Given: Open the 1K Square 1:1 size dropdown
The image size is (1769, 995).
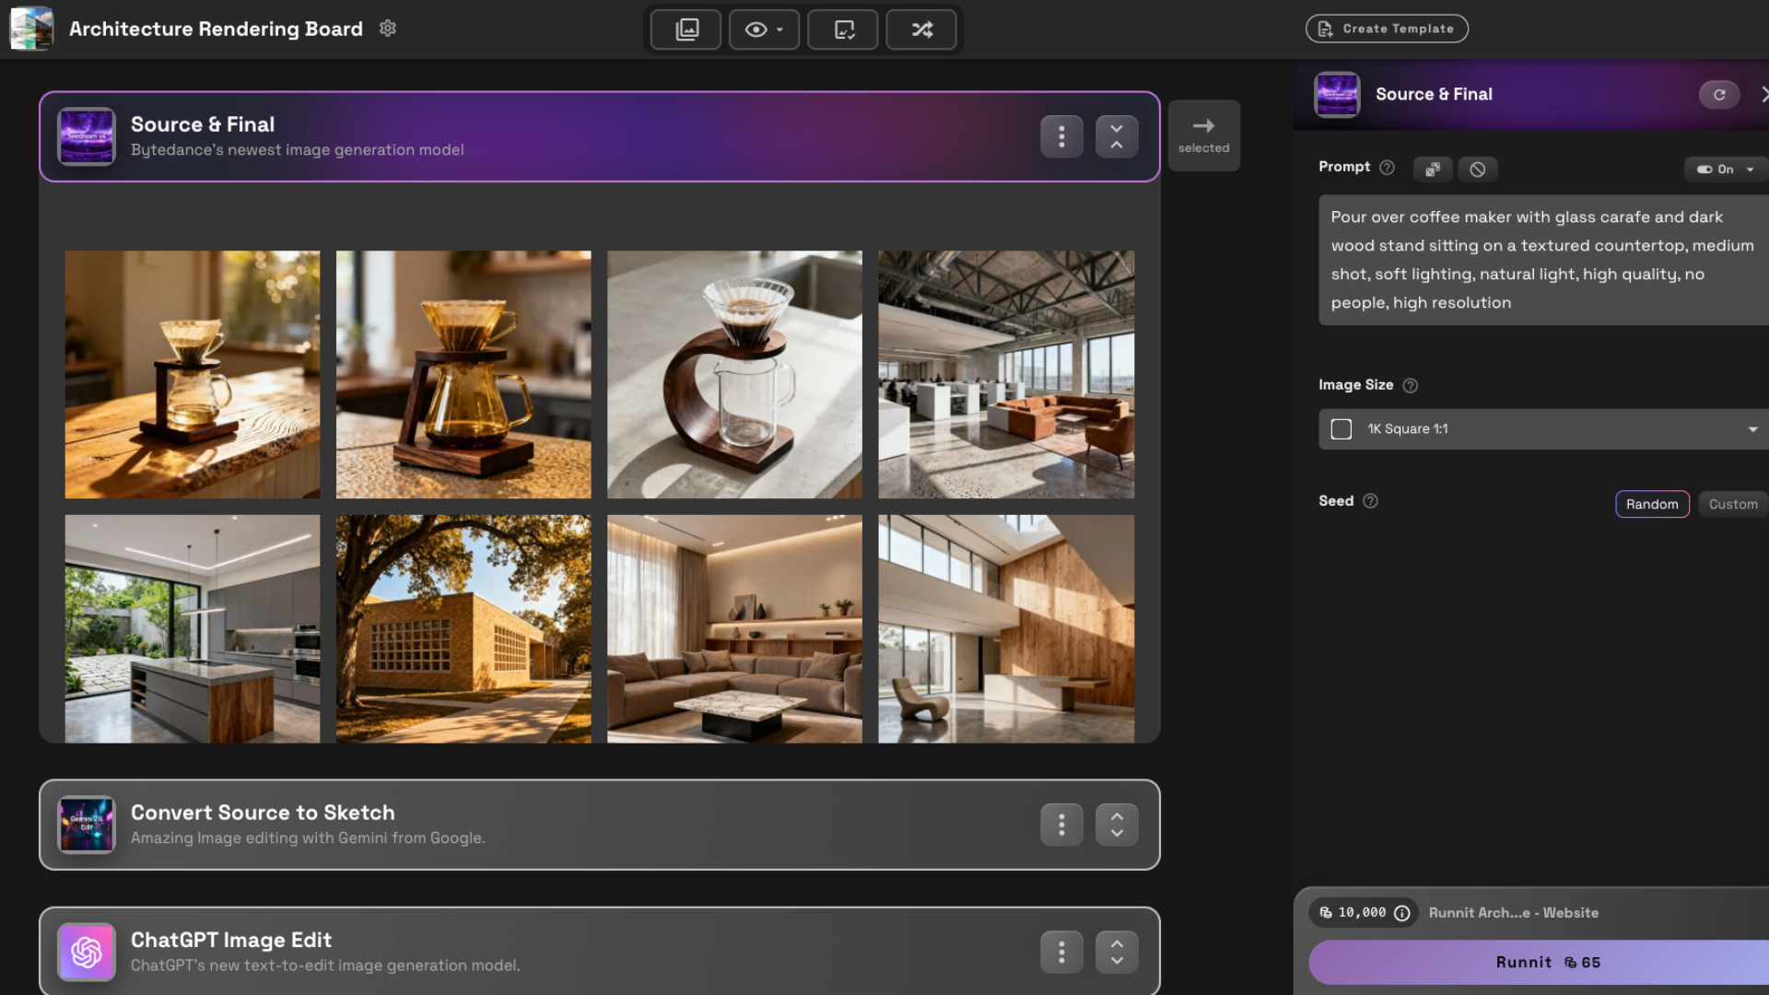Looking at the screenshot, I should coord(1543,429).
